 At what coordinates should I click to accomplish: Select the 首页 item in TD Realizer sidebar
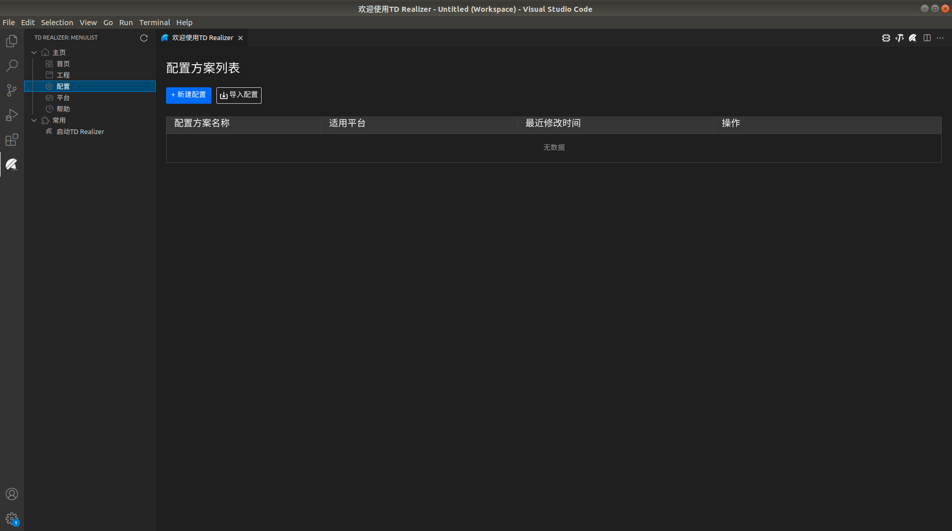(x=63, y=63)
